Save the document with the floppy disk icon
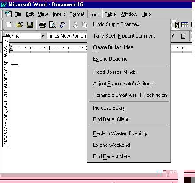Screen dimensions: 195x183 [30, 25]
